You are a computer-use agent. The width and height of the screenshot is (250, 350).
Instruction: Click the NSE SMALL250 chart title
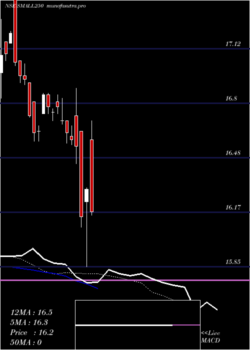(25, 6)
